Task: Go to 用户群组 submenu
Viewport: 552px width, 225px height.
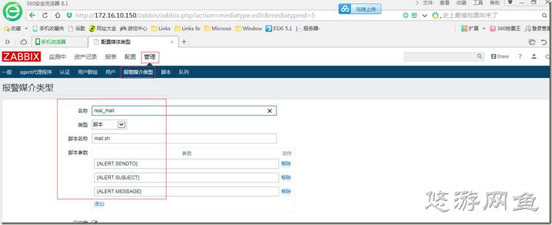Action: coord(88,72)
